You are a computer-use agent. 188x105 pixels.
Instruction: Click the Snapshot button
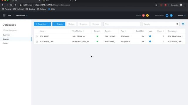point(83,24)
